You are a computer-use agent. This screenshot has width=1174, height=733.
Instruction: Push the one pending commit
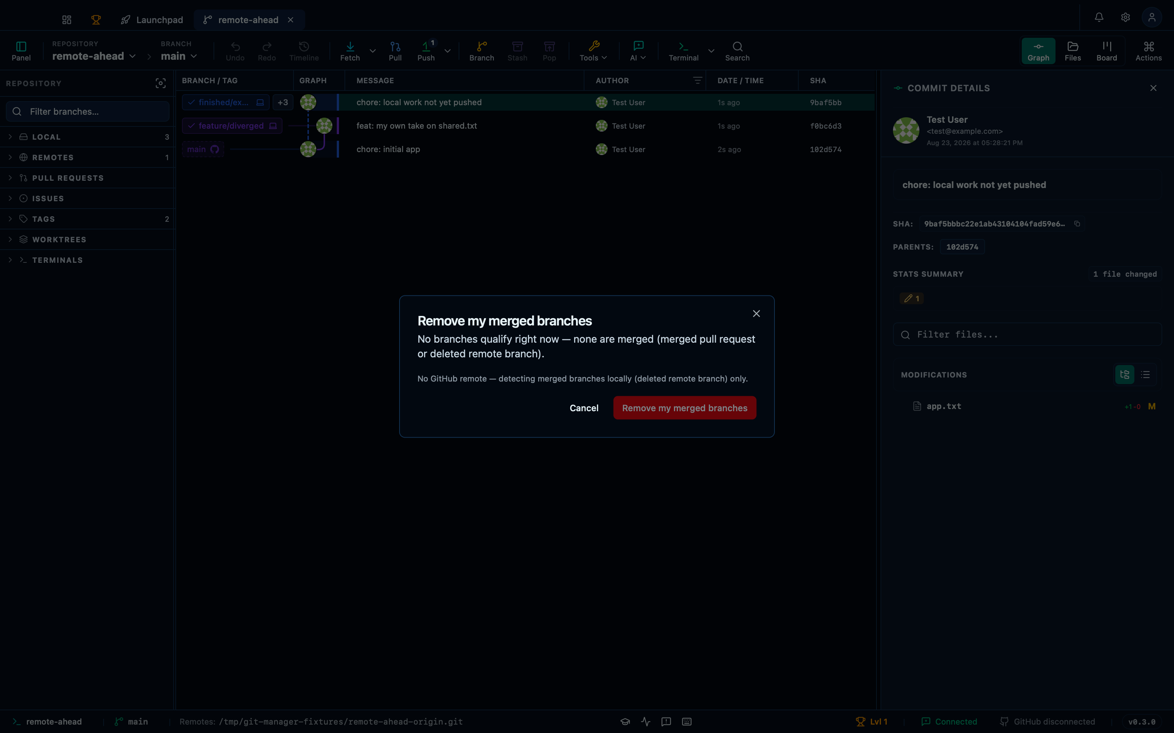[x=426, y=51]
